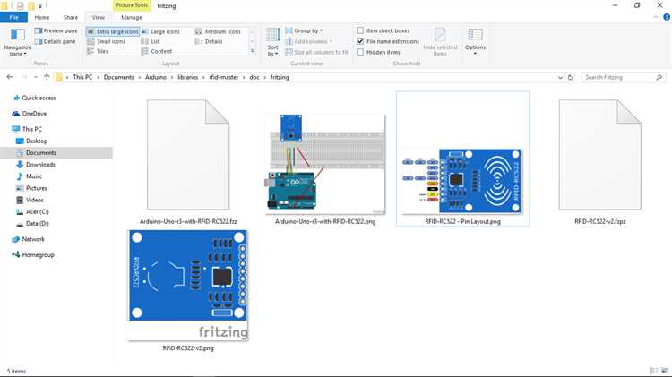This screenshot has height=377, width=672.
Task: Toggle the Details pane
Action: (56, 41)
